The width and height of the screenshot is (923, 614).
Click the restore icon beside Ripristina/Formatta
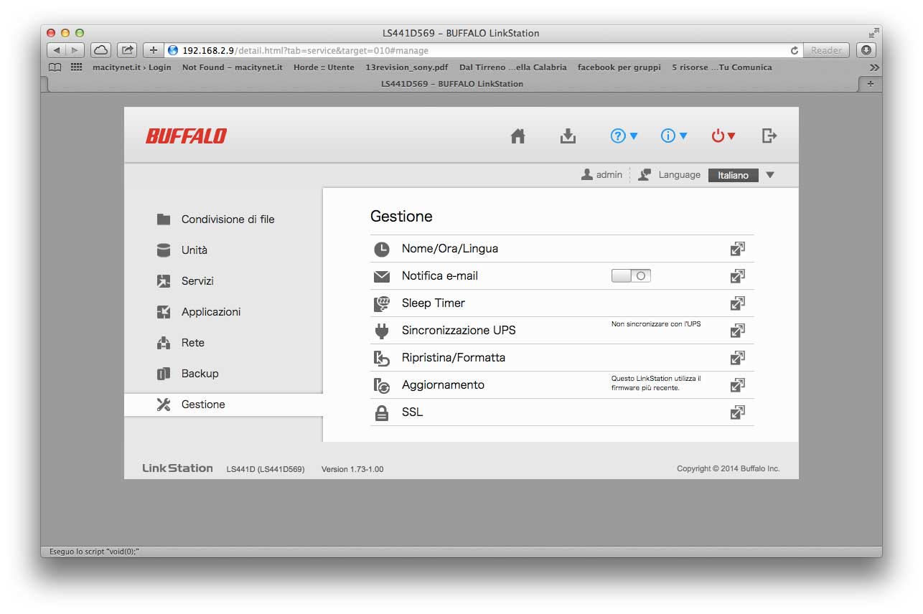(382, 358)
